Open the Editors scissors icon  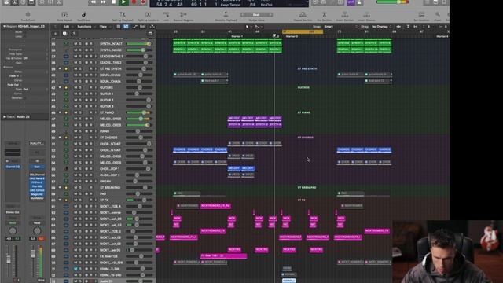(x=59, y=2)
